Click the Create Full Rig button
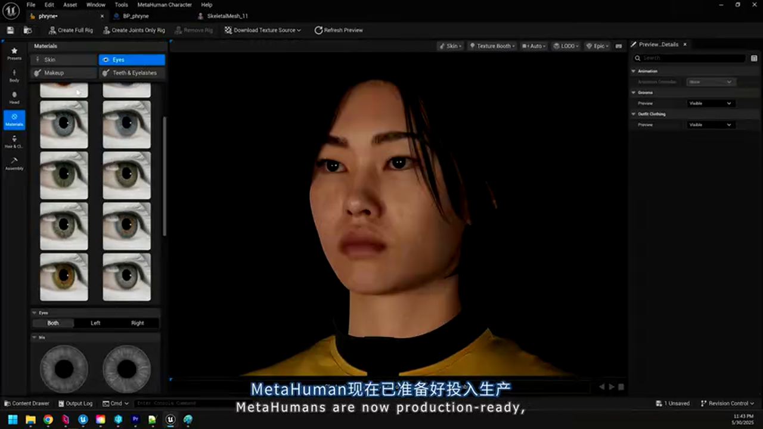This screenshot has height=429, width=763. point(70,30)
